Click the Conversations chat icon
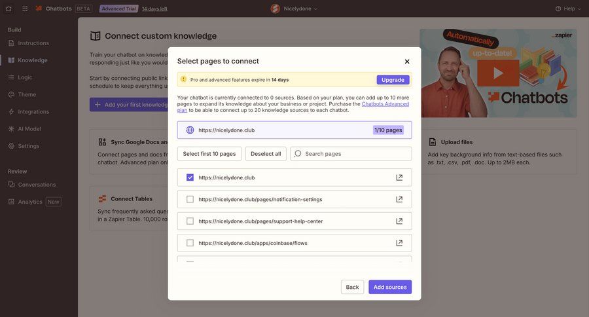This screenshot has height=317, width=589. pos(11,185)
